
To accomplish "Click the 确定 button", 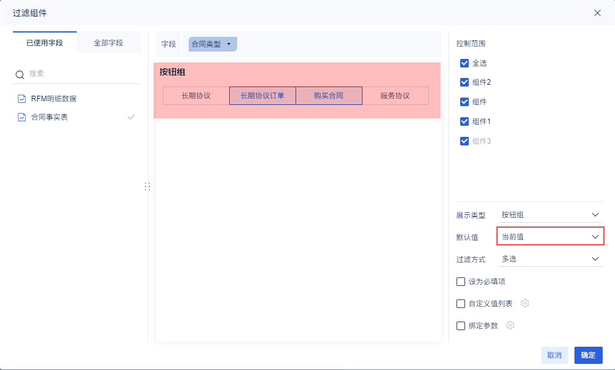I will pos(588,355).
